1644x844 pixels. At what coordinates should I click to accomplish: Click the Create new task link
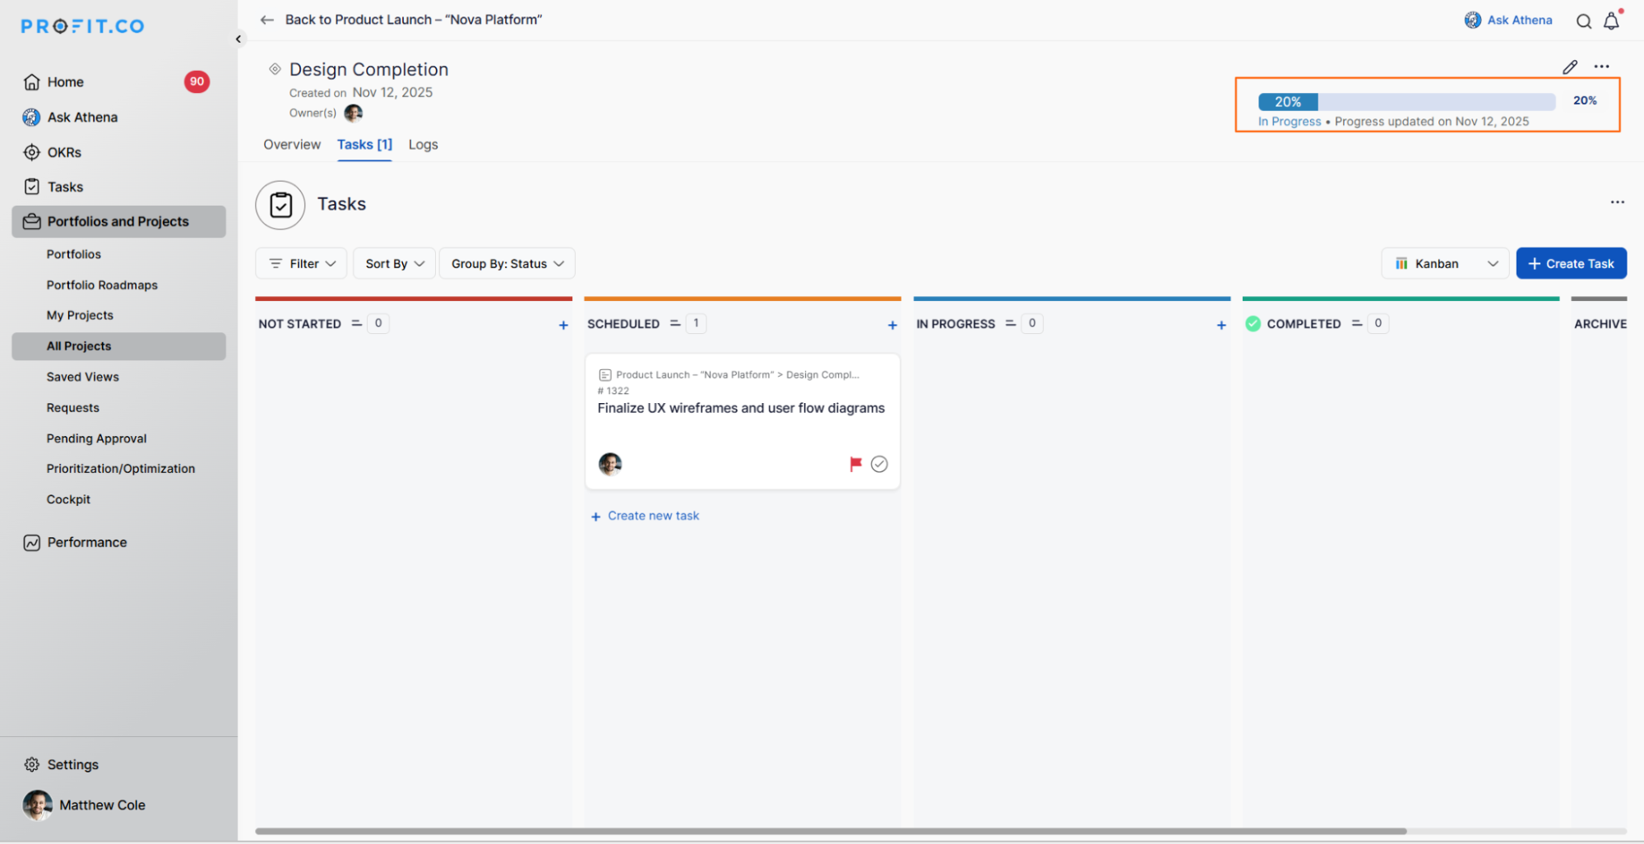(x=645, y=515)
